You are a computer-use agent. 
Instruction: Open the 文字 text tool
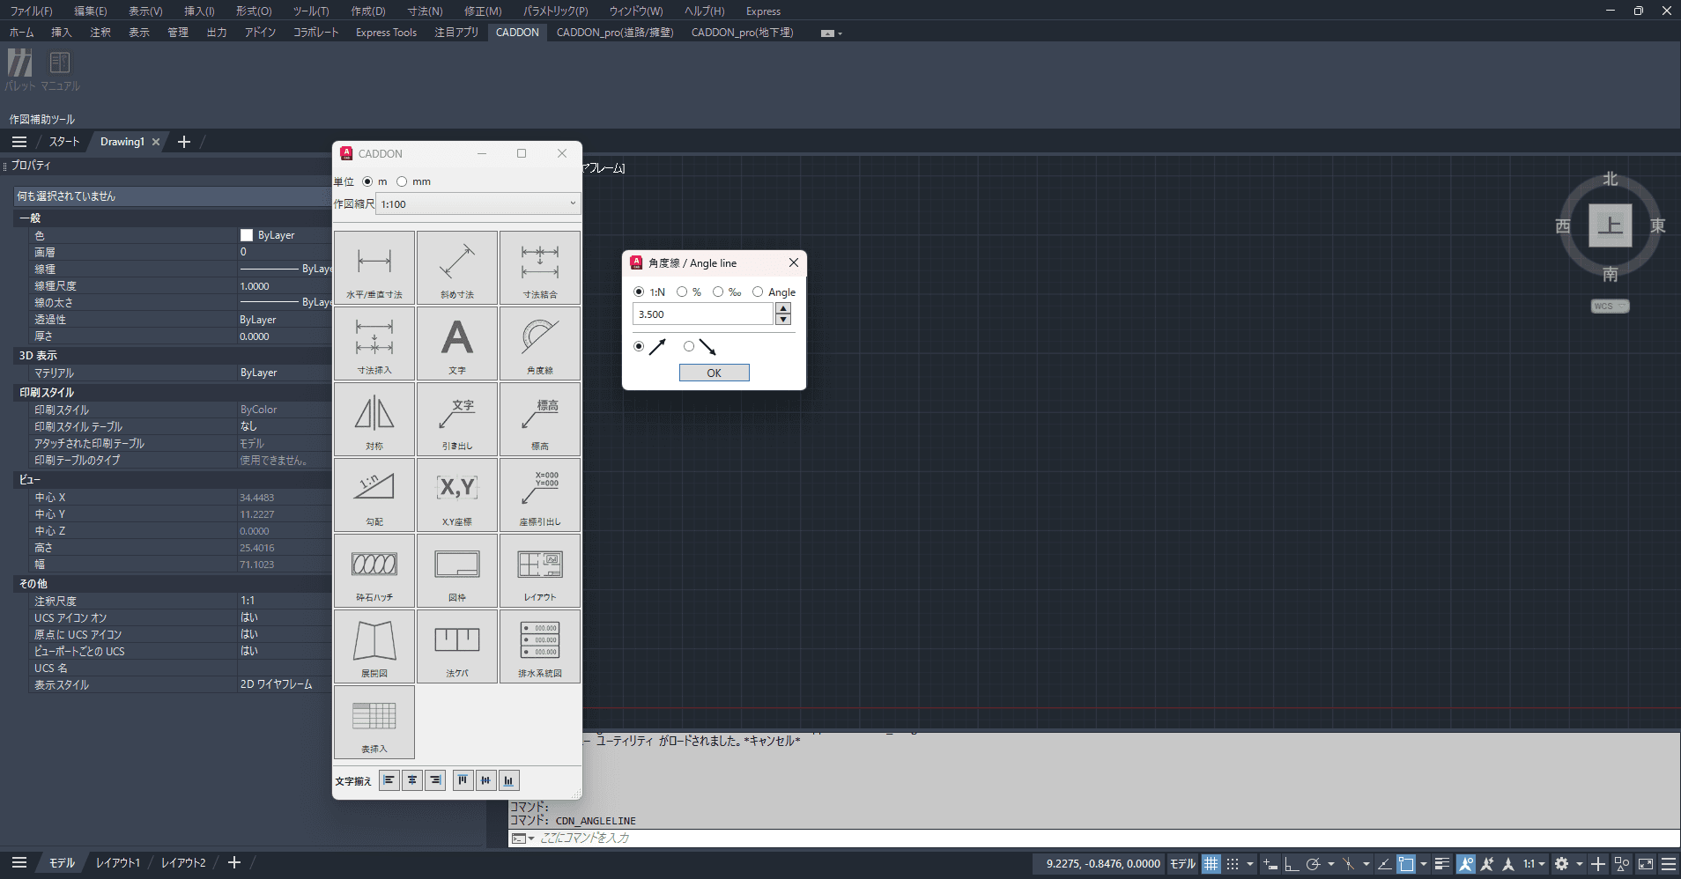(457, 343)
